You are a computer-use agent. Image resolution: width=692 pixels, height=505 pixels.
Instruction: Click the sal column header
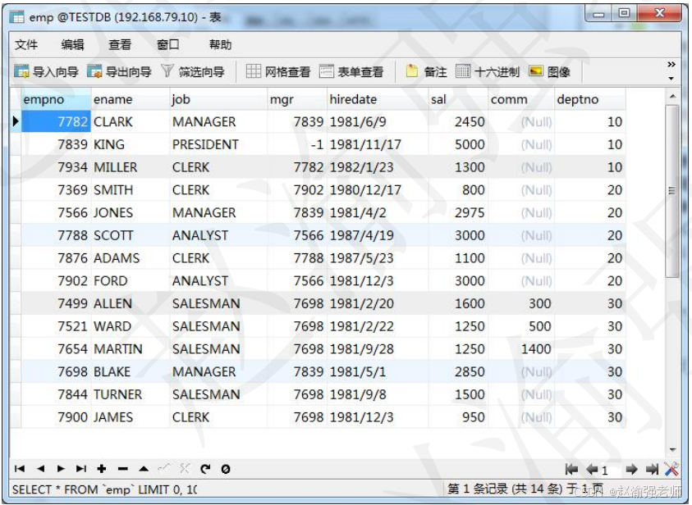[x=458, y=99]
